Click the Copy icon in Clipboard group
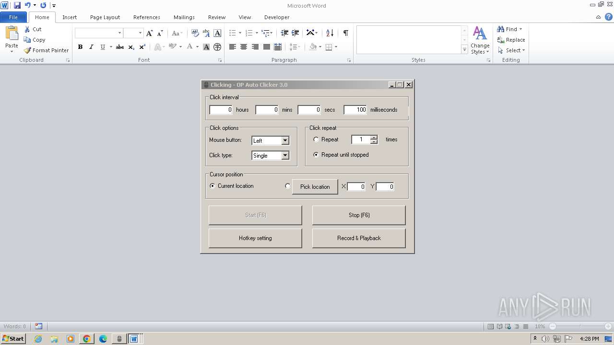614x345 pixels. click(x=27, y=40)
